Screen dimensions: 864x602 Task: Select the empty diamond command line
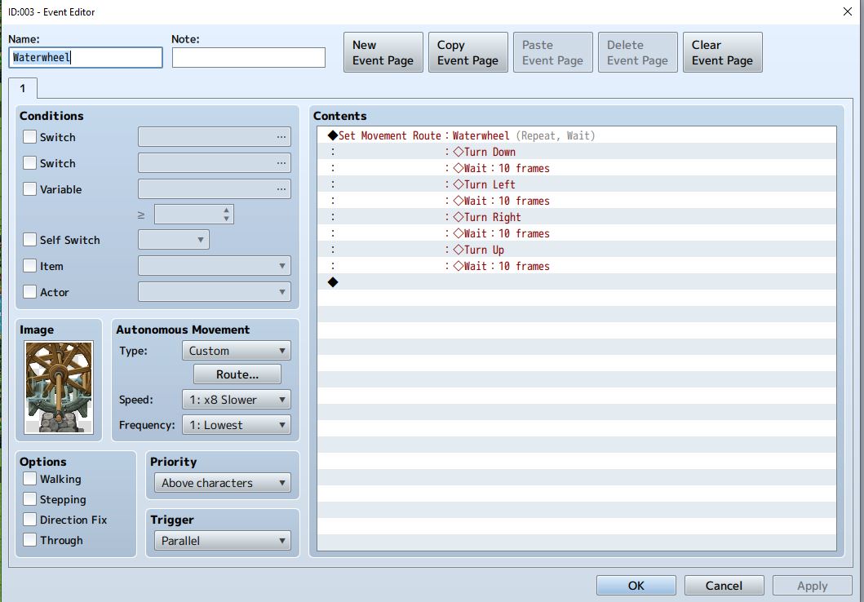[576, 282]
